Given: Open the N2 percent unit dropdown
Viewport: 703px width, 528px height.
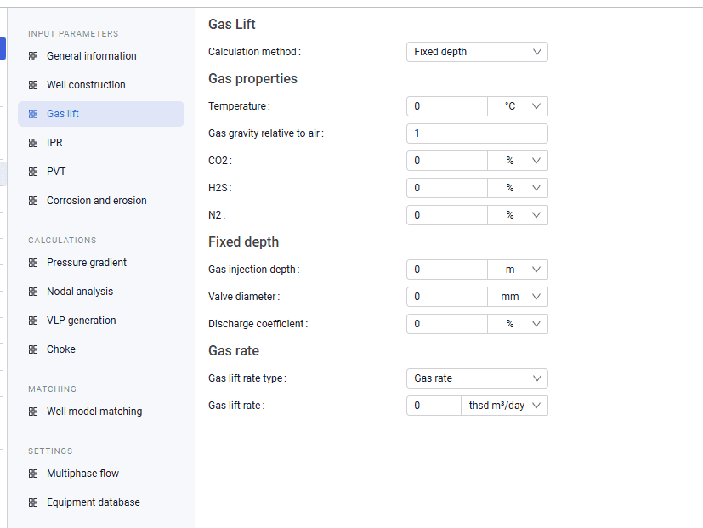Looking at the screenshot, I should coord(518,215).
